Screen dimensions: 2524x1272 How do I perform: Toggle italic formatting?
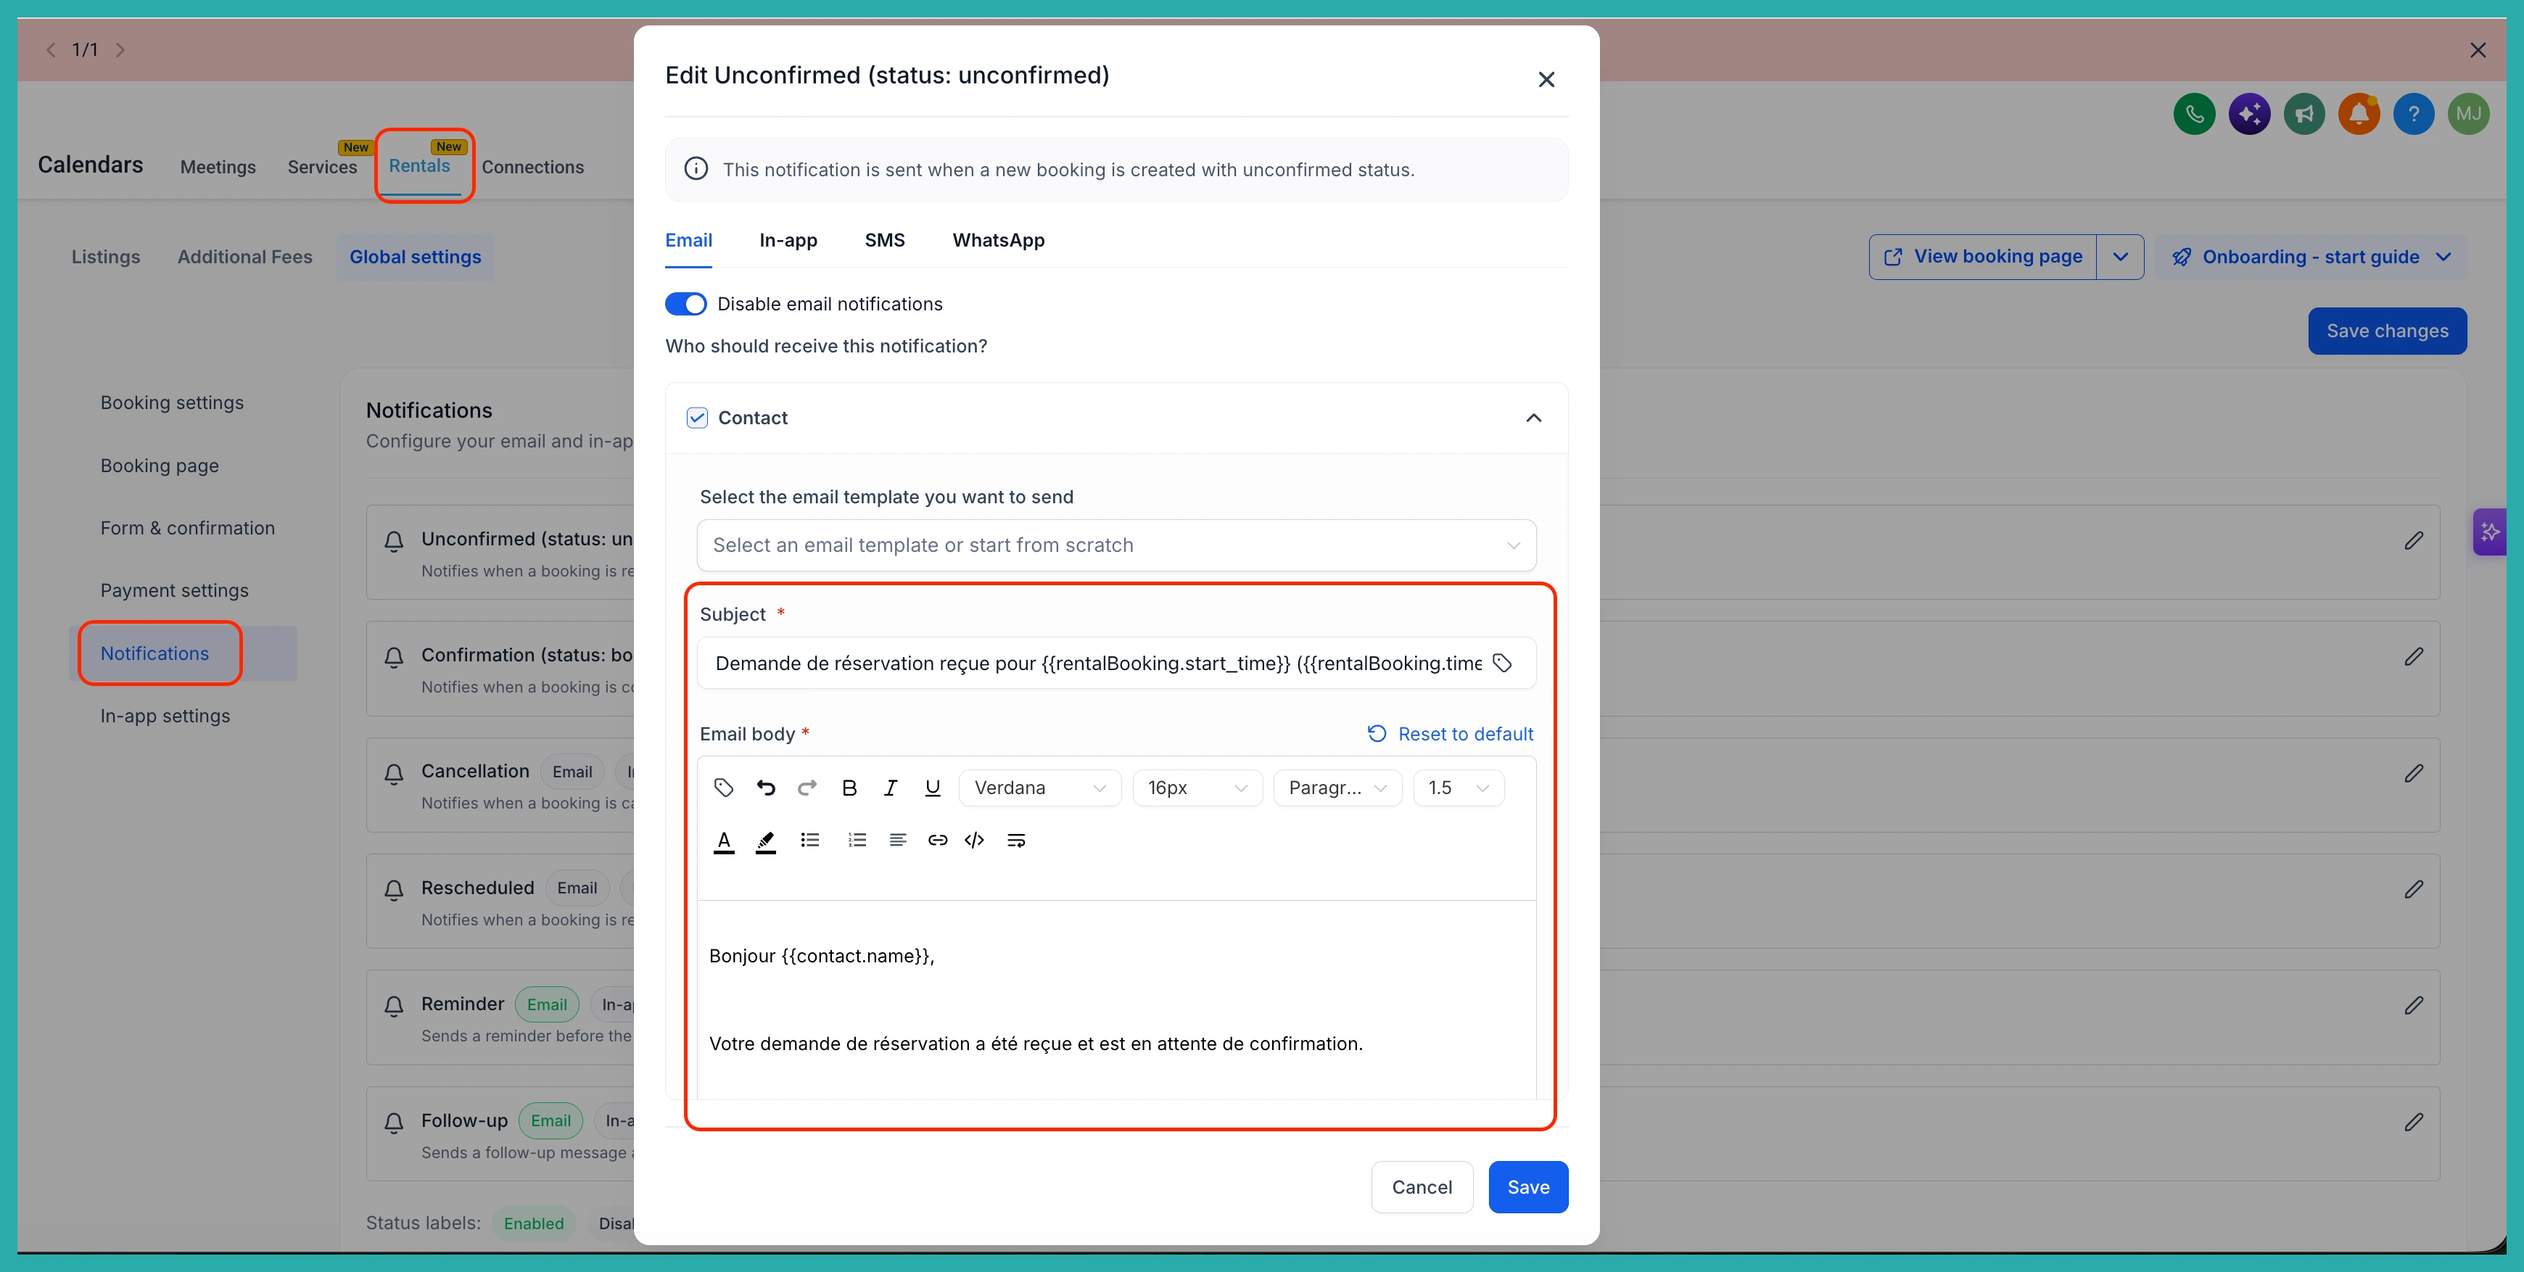point(891,788)
